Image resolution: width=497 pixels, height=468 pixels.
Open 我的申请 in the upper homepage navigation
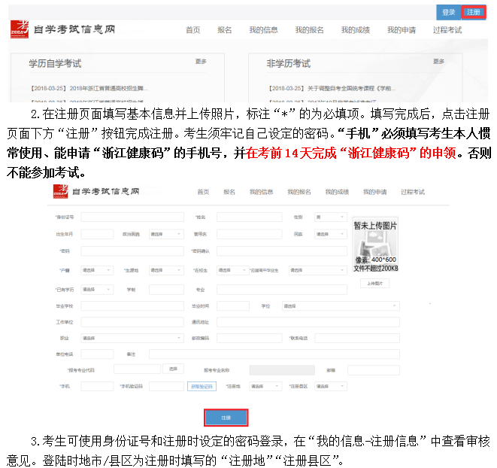[402, 30]
